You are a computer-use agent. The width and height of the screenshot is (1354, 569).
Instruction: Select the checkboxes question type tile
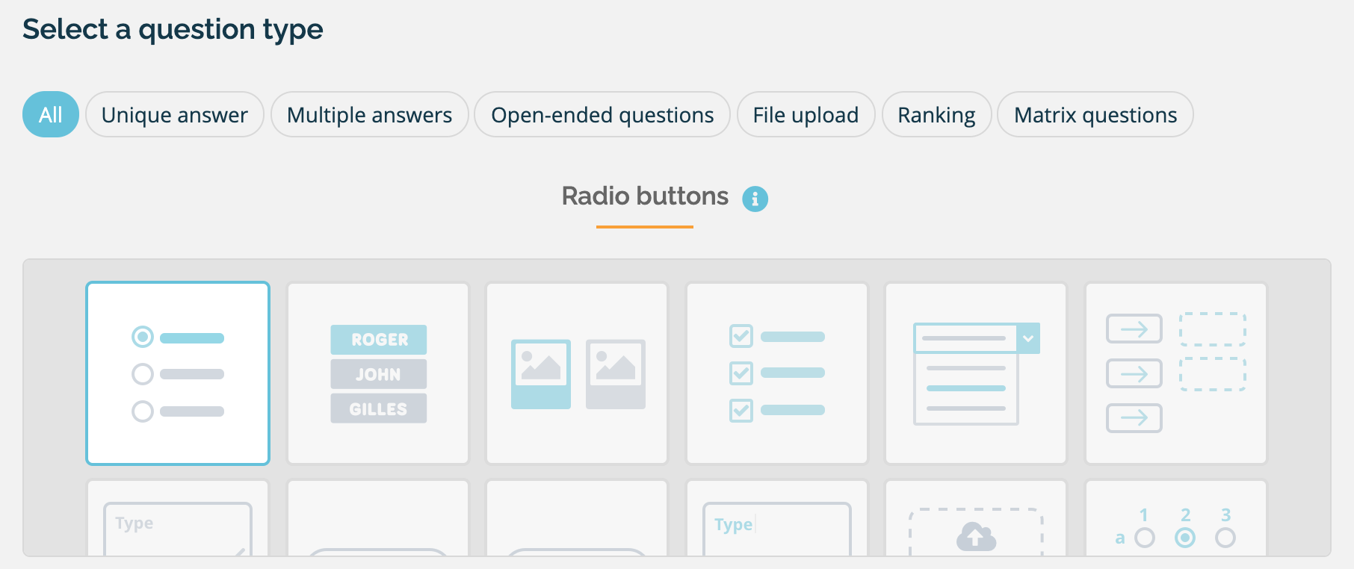click(x=777, y=373)
